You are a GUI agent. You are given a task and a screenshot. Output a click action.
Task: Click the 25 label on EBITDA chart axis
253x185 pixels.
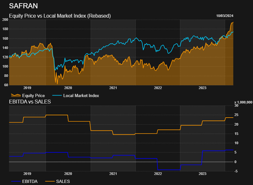tap(236, 115)
